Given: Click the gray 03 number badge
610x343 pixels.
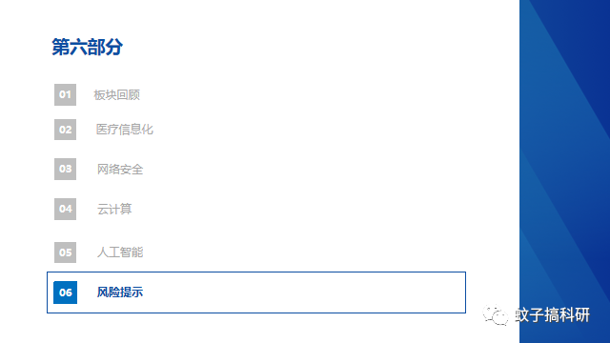Looking at the screenshot, I should 65,169.
